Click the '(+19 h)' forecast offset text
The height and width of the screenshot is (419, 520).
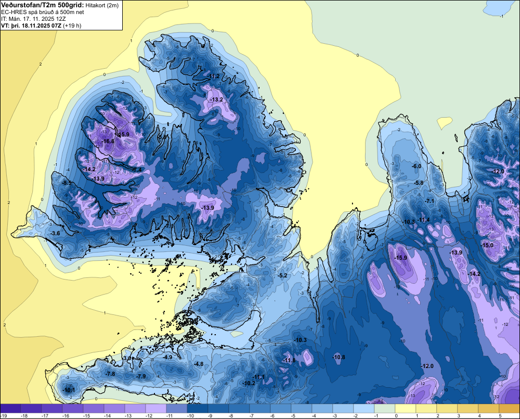[x=72, y=25]
